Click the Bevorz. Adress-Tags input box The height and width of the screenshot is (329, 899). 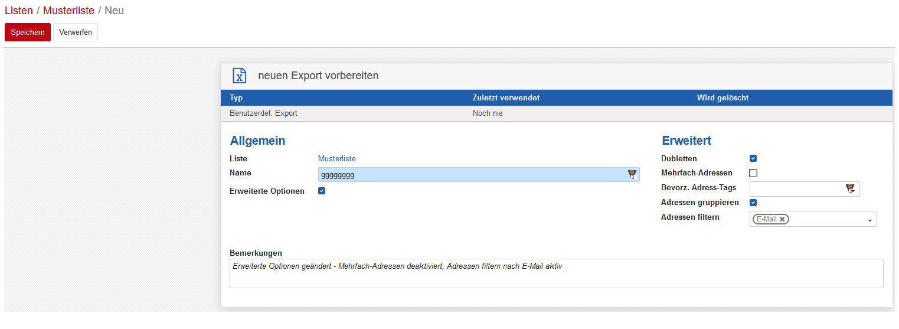(x=797, y=189)
